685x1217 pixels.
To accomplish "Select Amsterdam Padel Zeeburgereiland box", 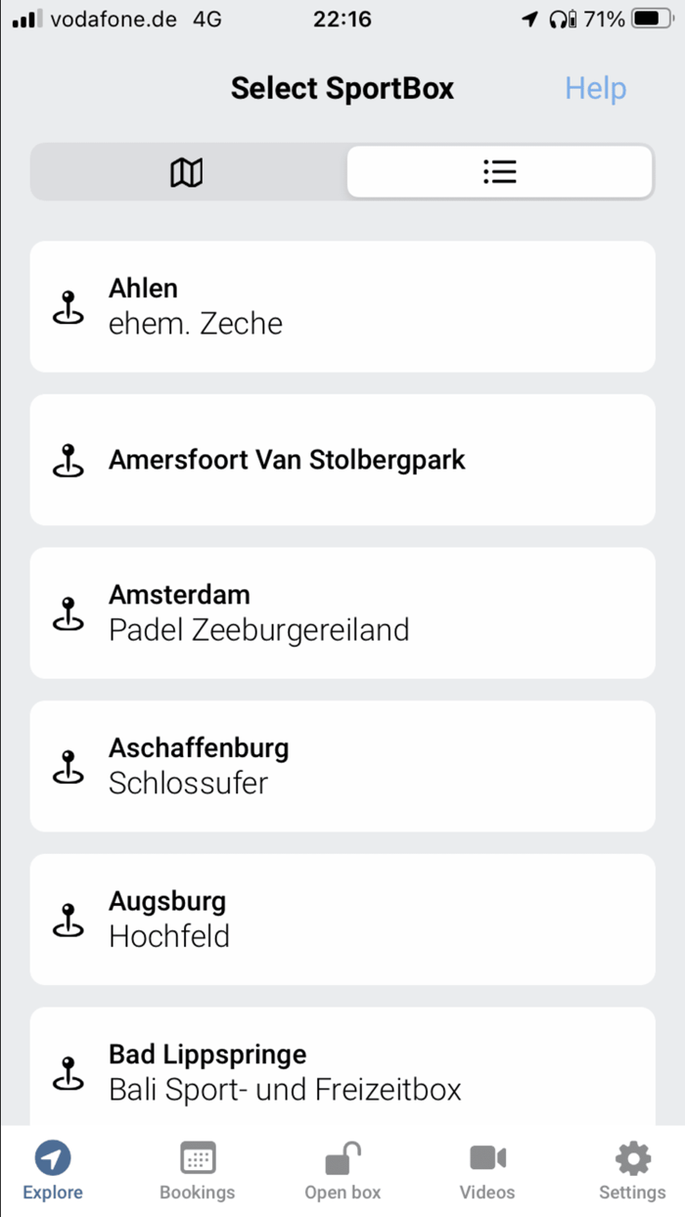I will (x=342, y=613).
